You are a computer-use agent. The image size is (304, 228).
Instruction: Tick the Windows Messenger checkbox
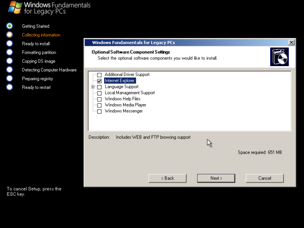click(99, 112)
